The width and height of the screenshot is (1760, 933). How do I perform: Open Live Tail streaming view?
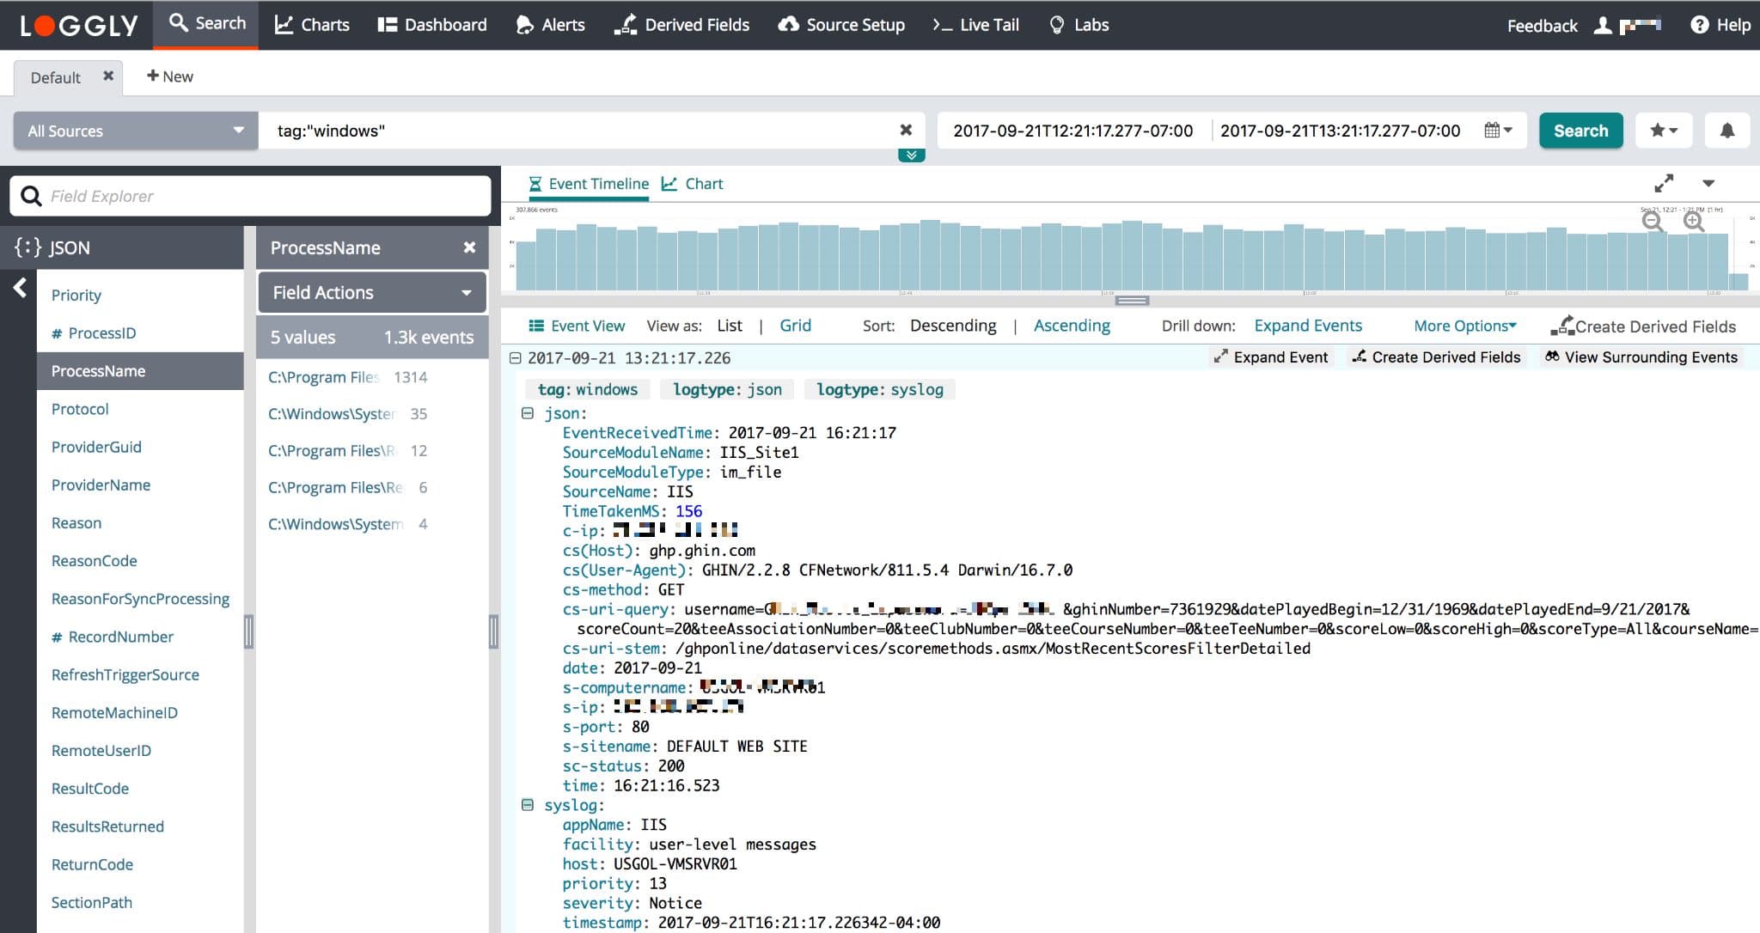pos(978,23)
